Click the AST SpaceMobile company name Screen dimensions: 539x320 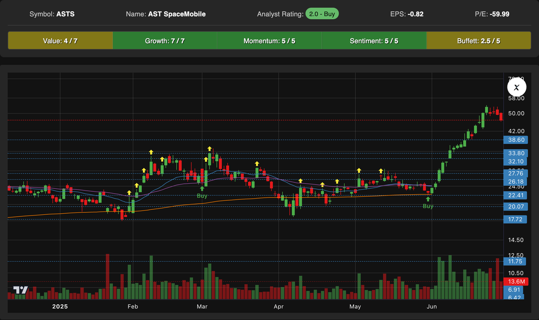pyautogui.click(x=177, y=14)
